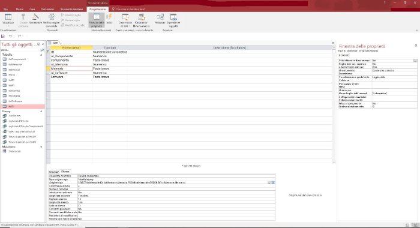This screenshot has height=228, width=420.
Task: Collapse the Maschere group
Action: tap(41, 147)
